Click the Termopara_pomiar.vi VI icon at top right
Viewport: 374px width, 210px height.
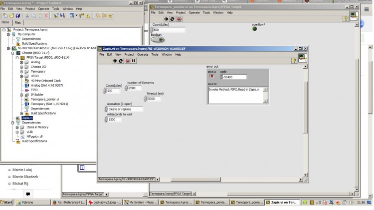354,16
